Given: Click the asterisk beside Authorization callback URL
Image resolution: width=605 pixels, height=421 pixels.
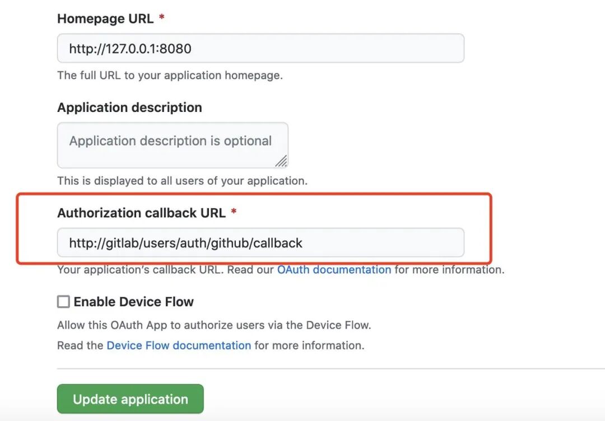Looking at the screenshot, I should pyautogui.click(x=234, y=213).
